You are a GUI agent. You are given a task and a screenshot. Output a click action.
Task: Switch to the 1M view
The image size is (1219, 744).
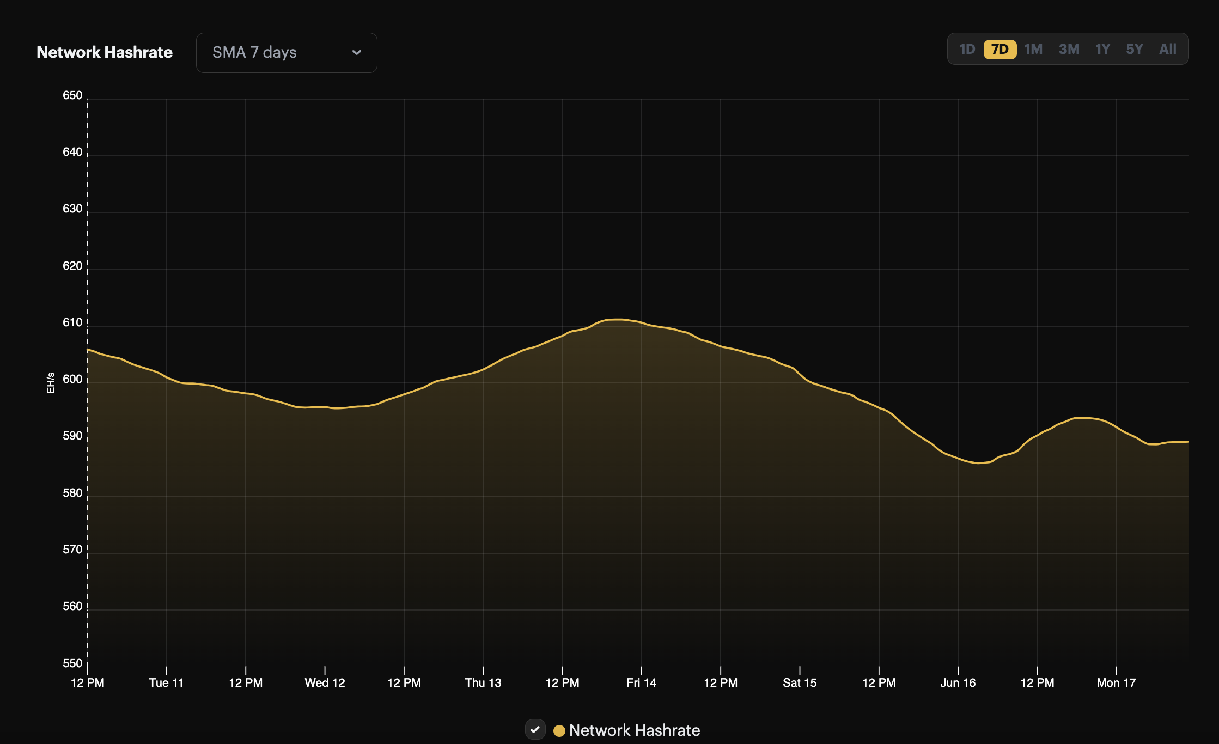(1033, 48)
